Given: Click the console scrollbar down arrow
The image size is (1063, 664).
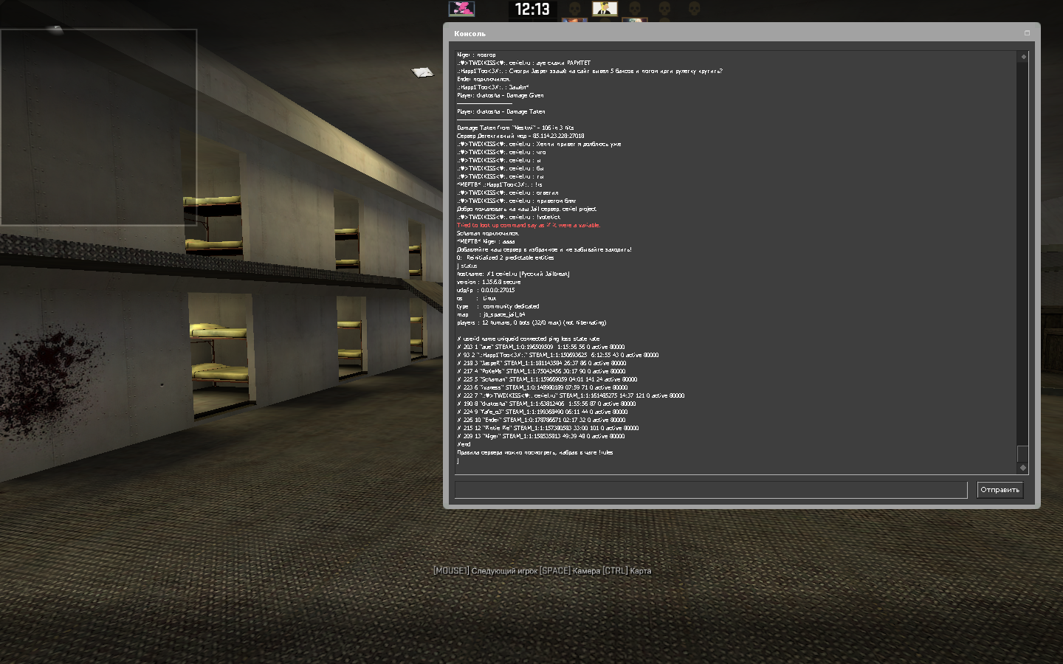Looking at the screenshot, I should (1023, 468).
